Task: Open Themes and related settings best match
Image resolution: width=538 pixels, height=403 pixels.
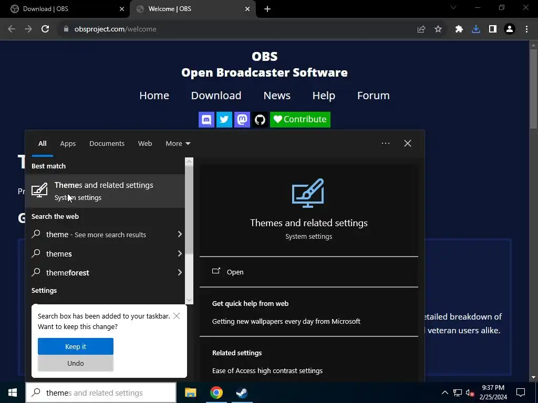Action: click(x=105, y=191)
